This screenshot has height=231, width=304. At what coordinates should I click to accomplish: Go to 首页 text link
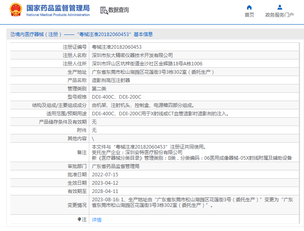249,15
